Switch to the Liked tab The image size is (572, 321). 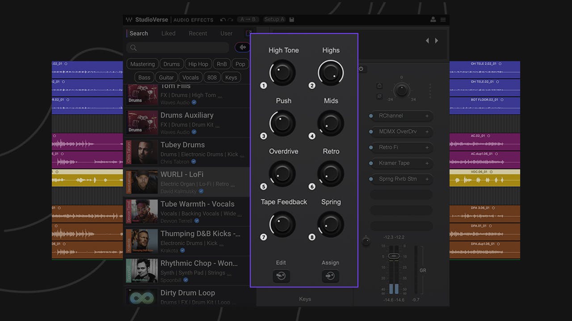pos(168,33)
